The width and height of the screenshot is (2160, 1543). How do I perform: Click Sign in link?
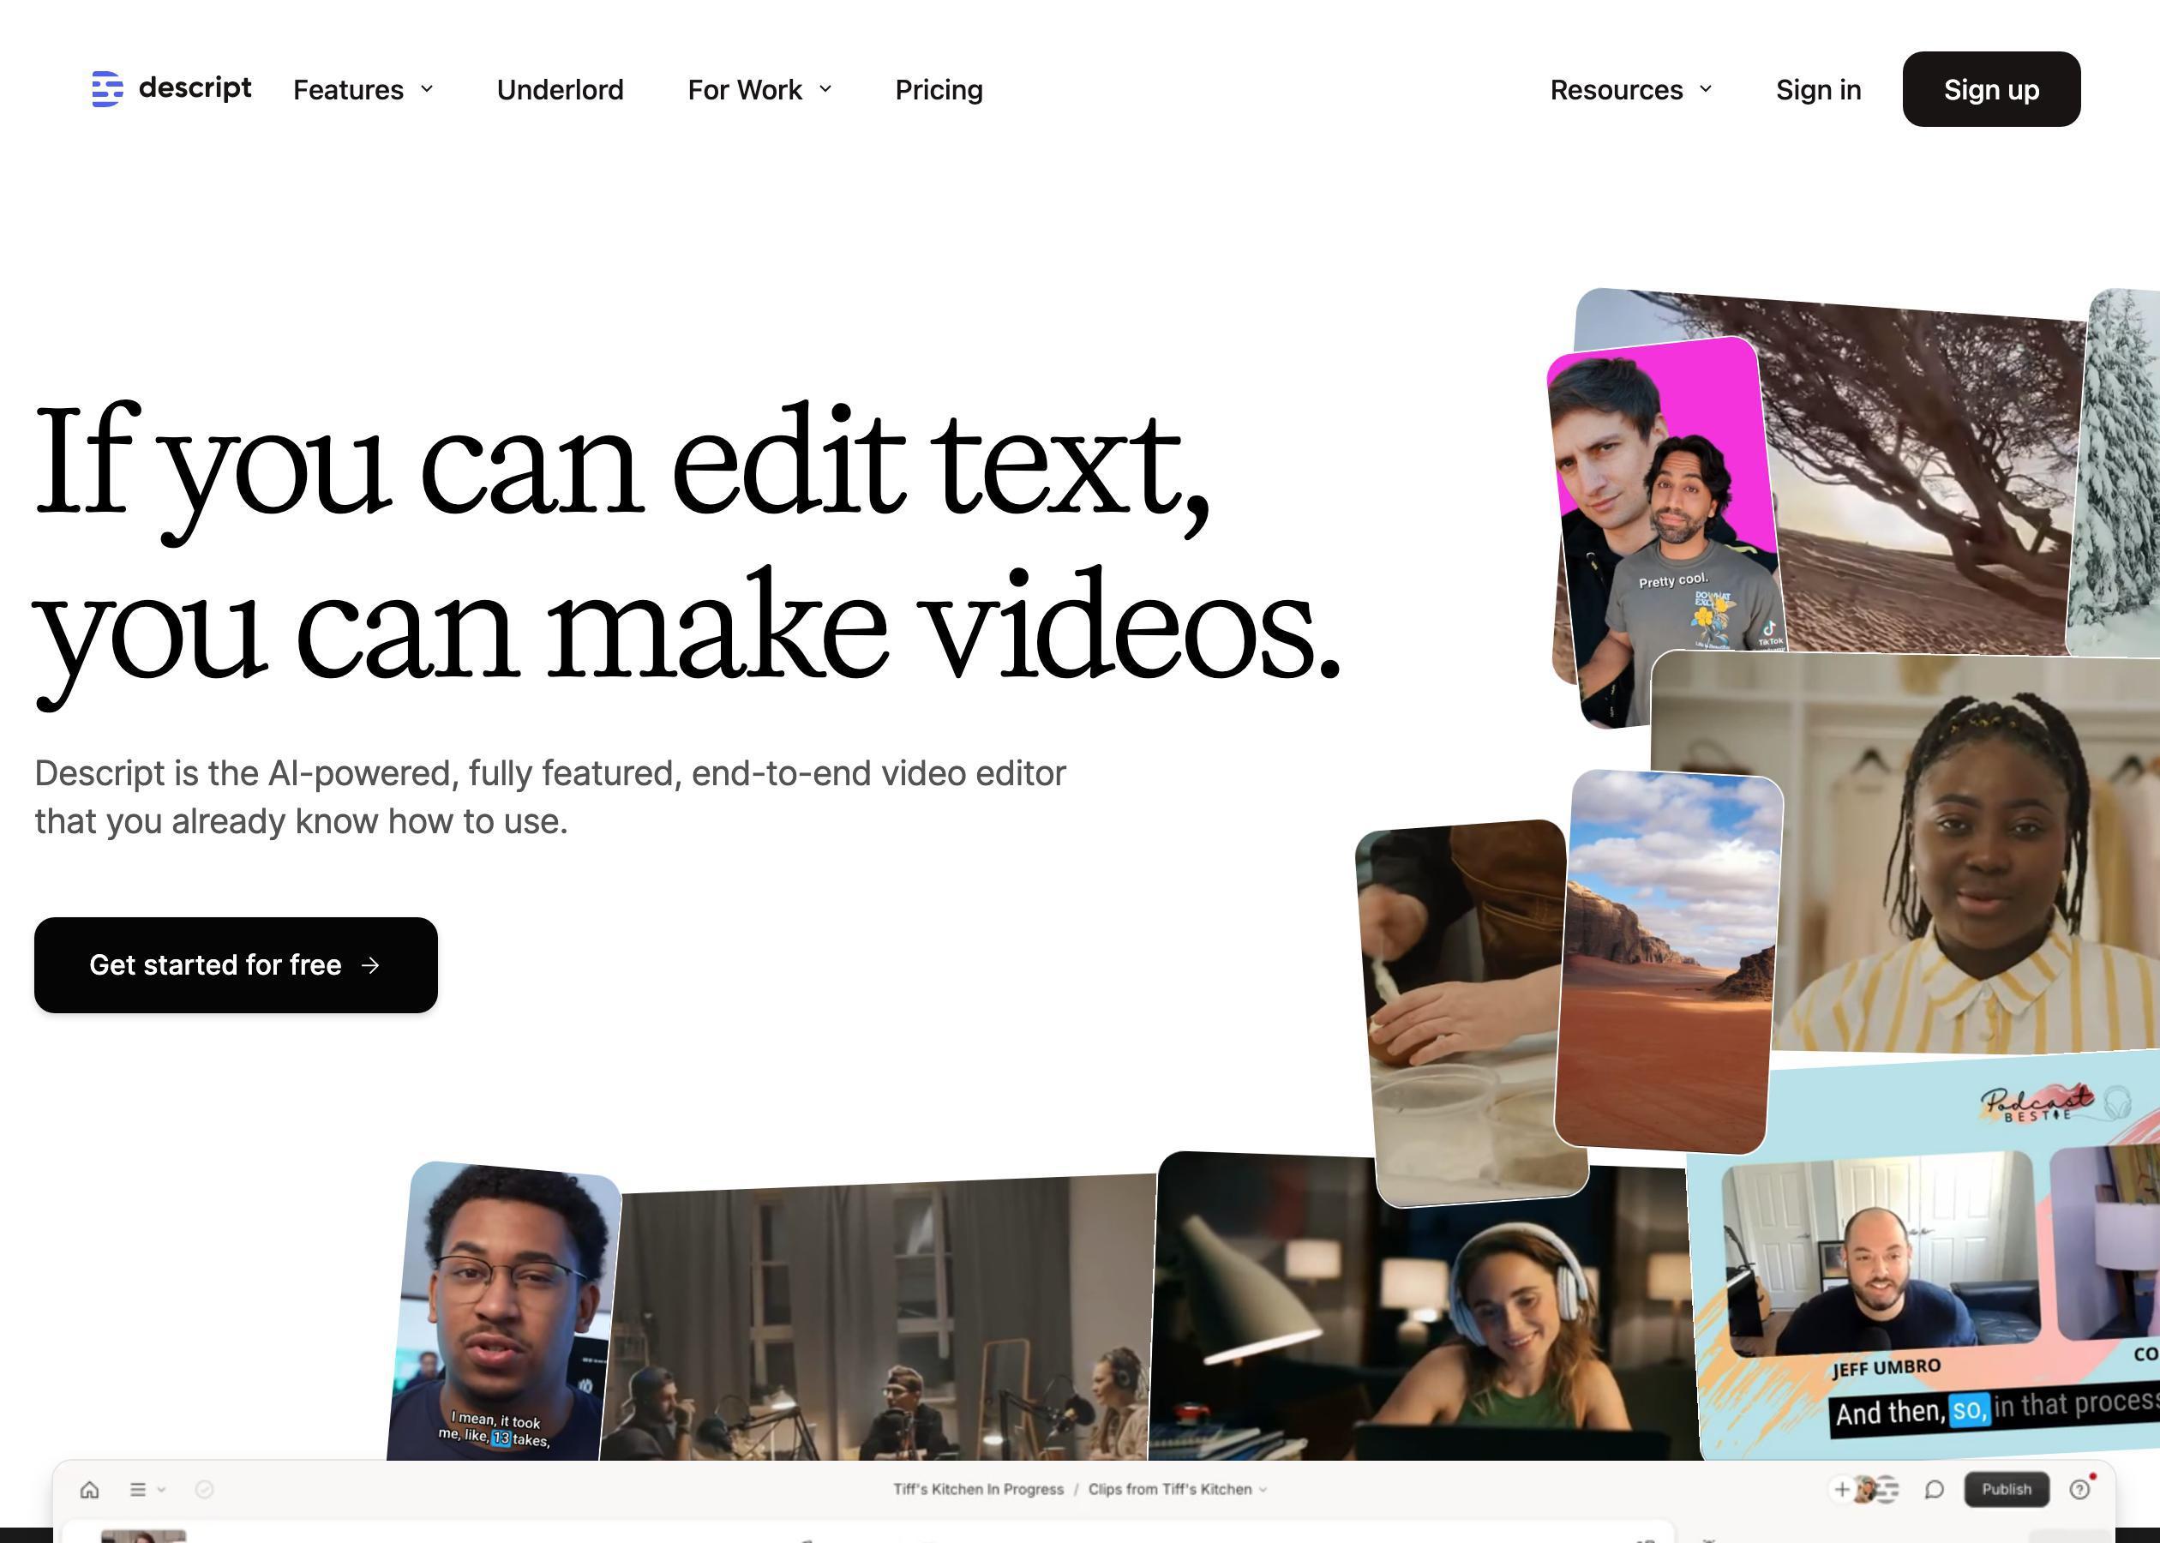1818,88
